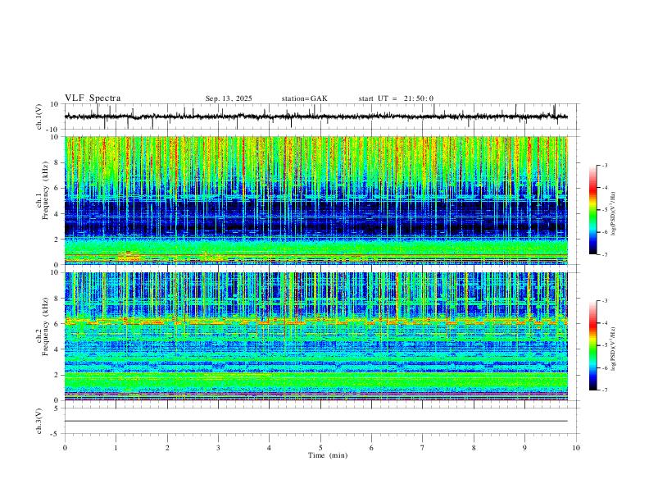This screenshot has height=502, width=649.
Task: Click the ch.1 spectrogram color scale bar
Action: 592,210
